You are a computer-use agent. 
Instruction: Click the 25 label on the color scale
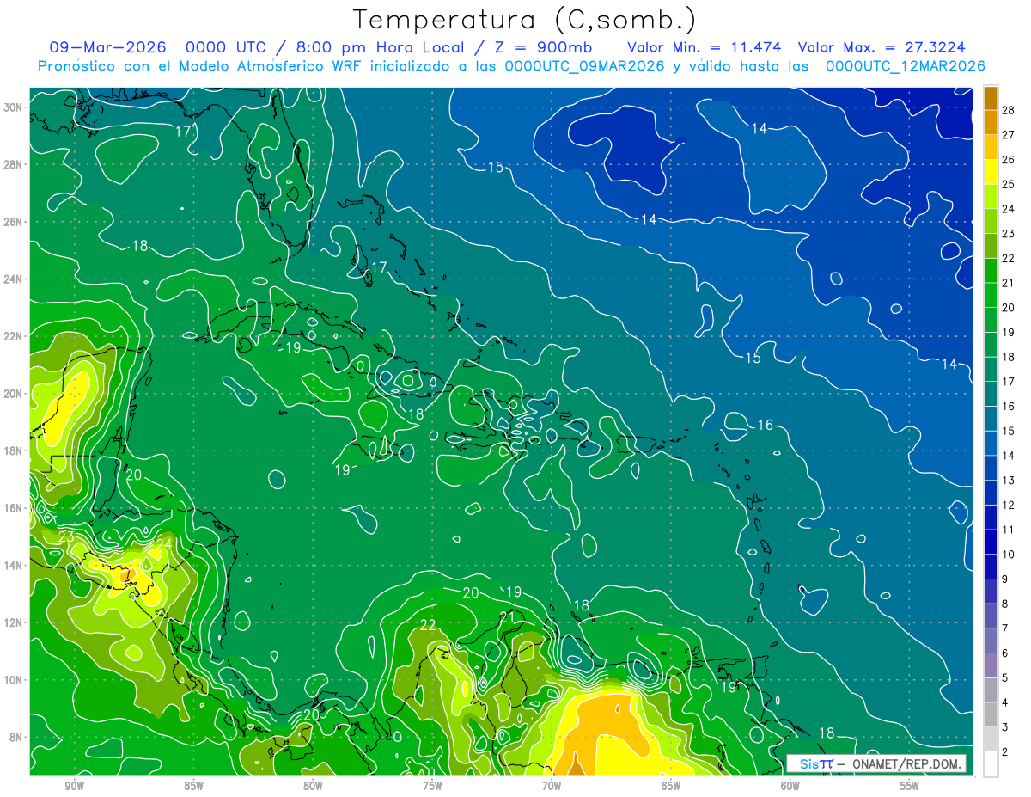(x=1009, y=184)
